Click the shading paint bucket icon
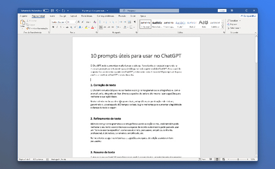This screenshot has height=169, width=275. click(125, 27)
